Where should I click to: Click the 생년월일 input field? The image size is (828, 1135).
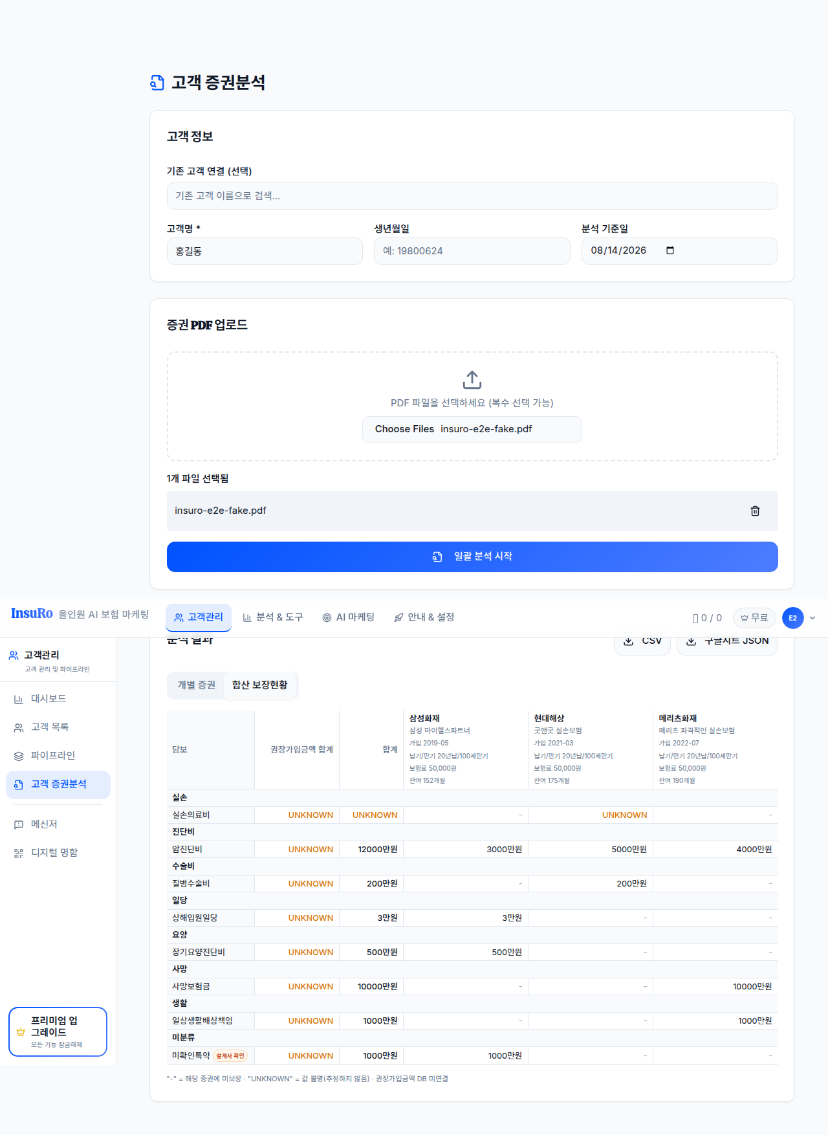pos(472,251)
